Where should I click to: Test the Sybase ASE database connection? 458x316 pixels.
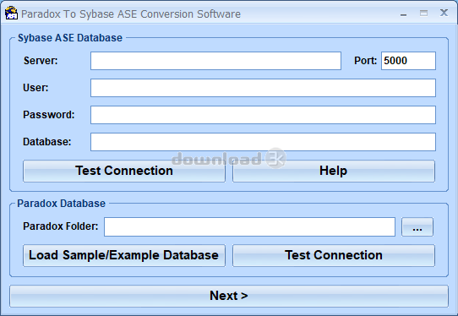(124, 171)
